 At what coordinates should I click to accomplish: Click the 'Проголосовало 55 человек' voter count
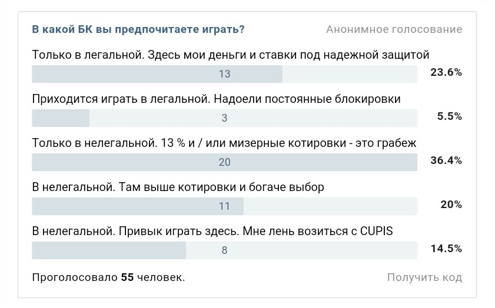(109, 277)
